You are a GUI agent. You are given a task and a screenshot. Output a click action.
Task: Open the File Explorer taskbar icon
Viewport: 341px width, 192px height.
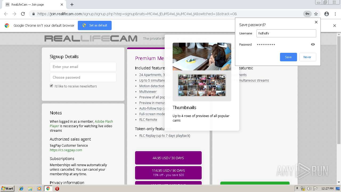coord(30,189)
